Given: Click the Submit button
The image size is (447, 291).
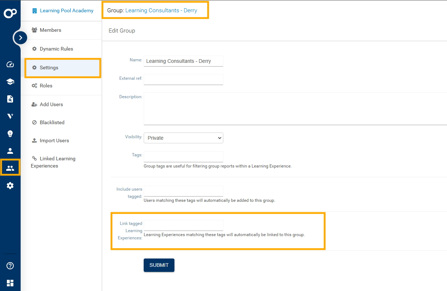Looking at the screenshot, I should point(159,265).
